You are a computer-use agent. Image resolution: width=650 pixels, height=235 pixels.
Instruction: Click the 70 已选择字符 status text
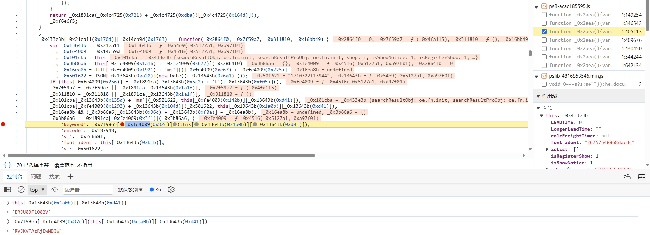(x=32, y=165)
